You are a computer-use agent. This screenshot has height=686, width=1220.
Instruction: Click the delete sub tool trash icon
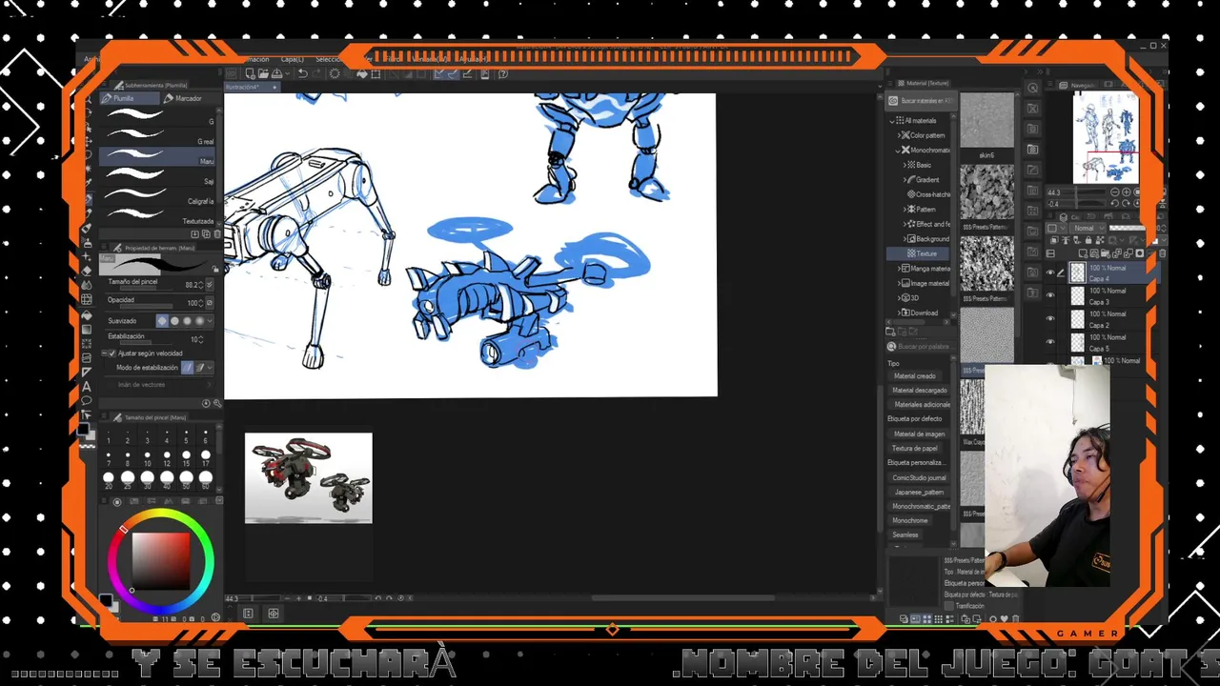coord(216,233)
